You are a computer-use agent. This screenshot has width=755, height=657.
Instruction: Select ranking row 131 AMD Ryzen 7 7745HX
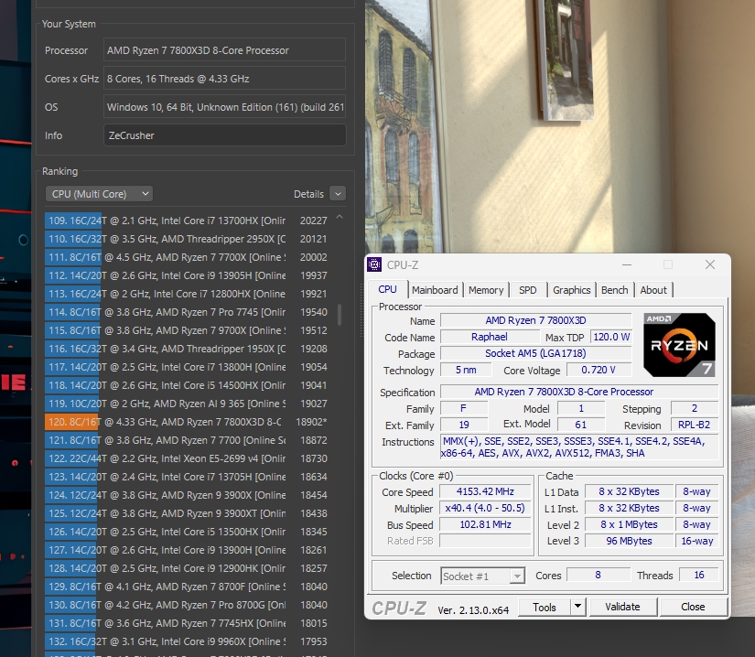click(x=187, y=623)
